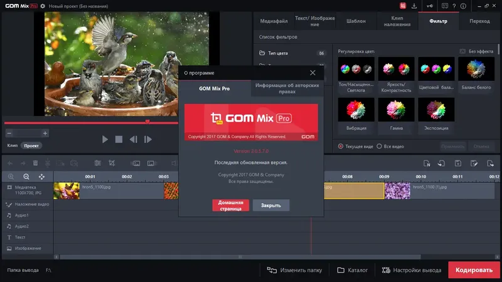Select the Все видео radio button

coord(379,146)
